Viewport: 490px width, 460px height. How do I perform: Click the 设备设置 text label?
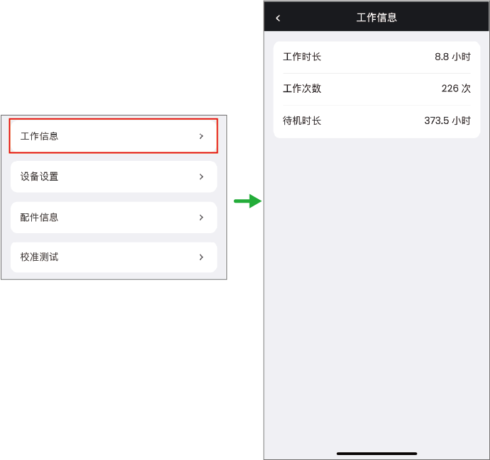(40, 176)
